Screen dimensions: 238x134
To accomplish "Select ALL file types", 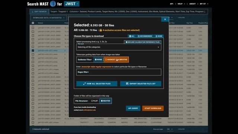I will coord(132,36).
